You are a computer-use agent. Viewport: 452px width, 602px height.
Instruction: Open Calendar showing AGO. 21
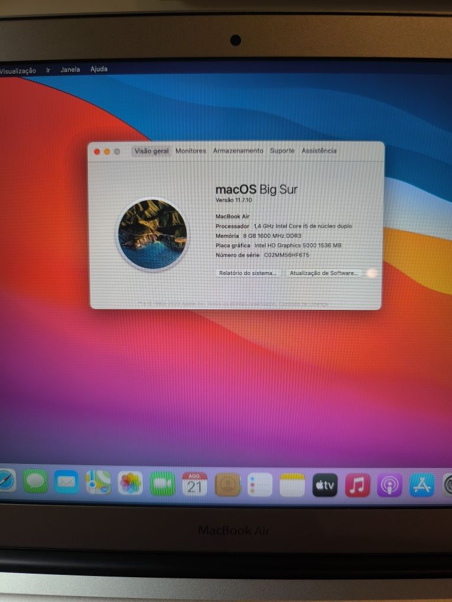pos(194,484)
